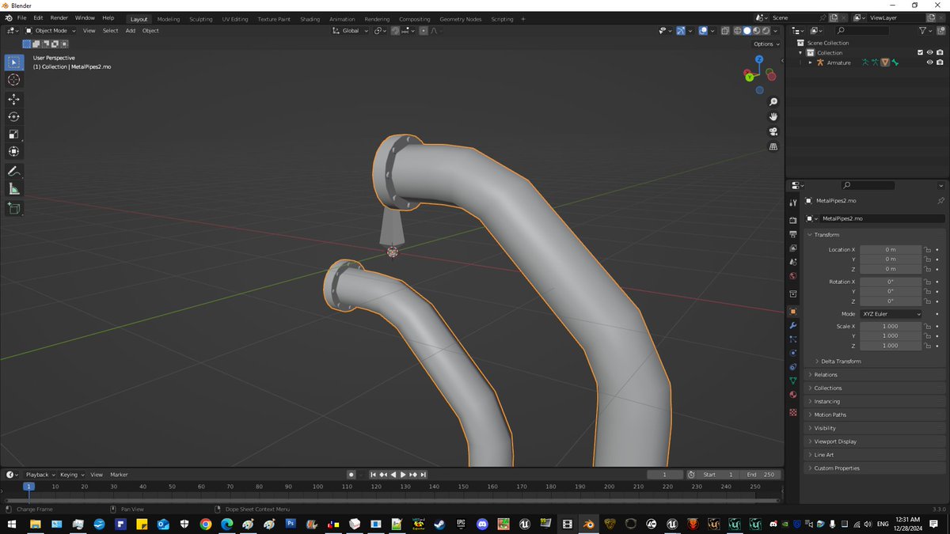The image size is (950, 534).
Task: Disable Collection in renders camera icon
Action: [940, 52]
